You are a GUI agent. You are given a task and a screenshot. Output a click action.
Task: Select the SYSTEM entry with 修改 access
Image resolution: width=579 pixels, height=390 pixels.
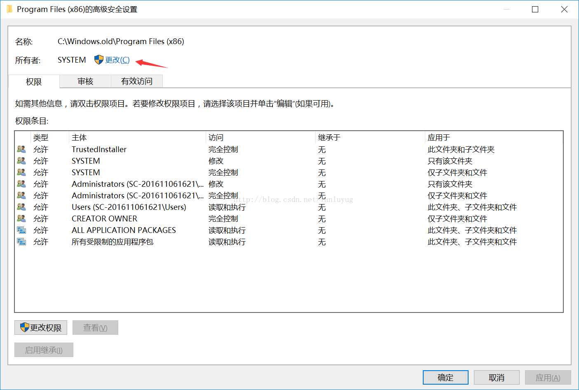288,161
